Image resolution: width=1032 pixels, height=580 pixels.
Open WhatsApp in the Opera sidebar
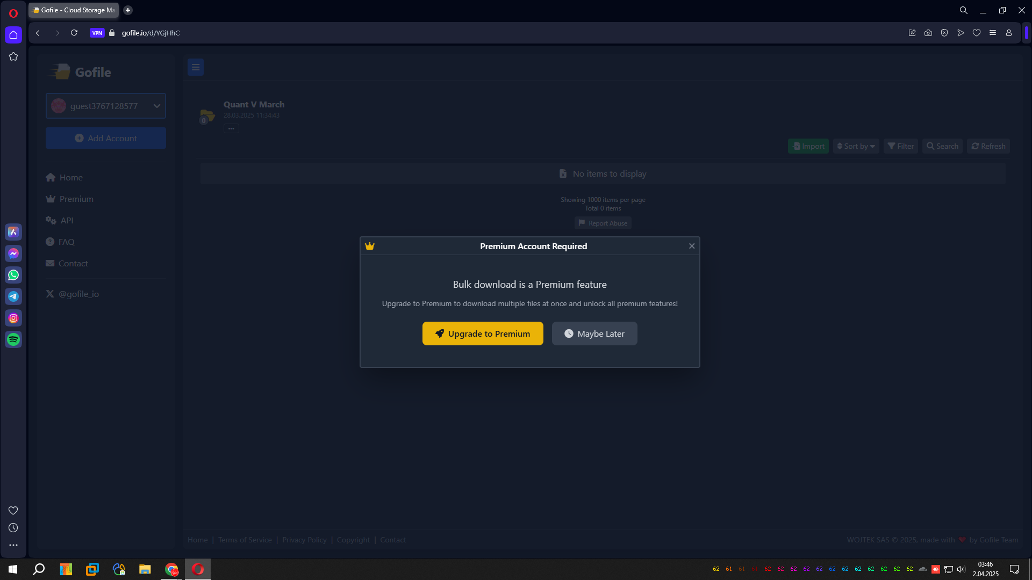tap(13, 275)
